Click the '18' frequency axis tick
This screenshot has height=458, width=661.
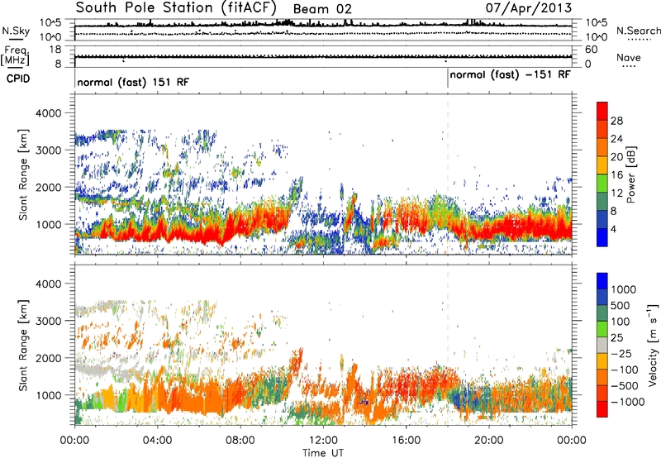click(x=55, y=50)
